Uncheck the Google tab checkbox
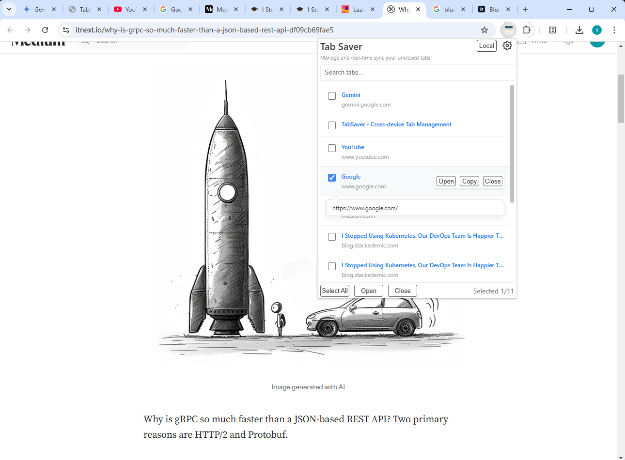This screenshot has width=625, height=460. click(x=332, y=178)
